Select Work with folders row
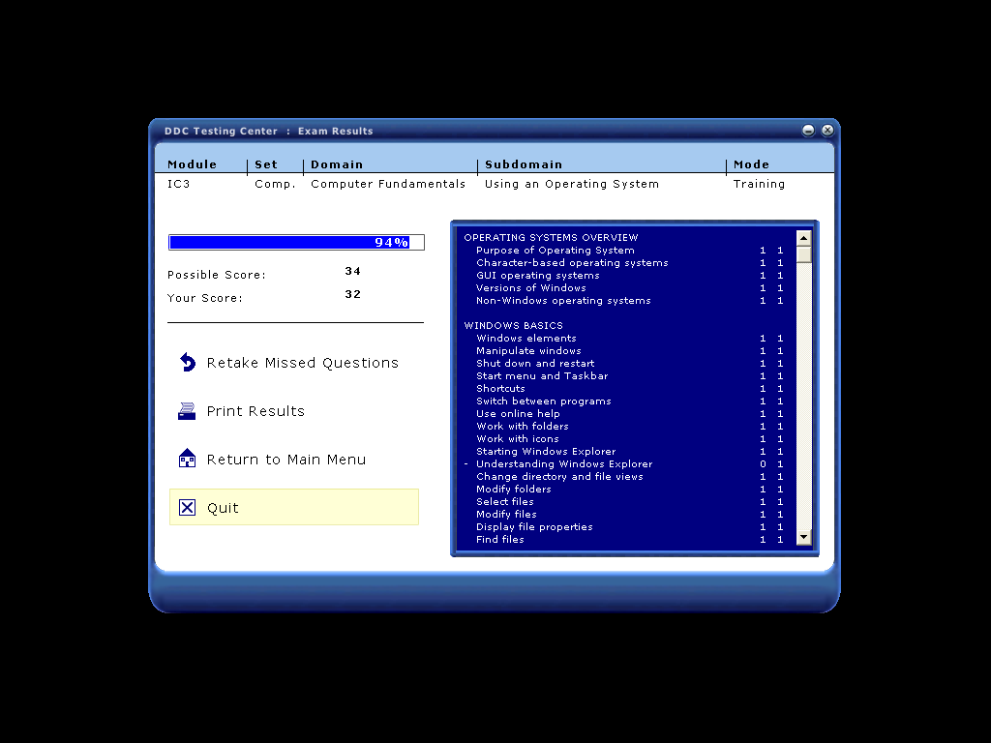 pos(629,427)
